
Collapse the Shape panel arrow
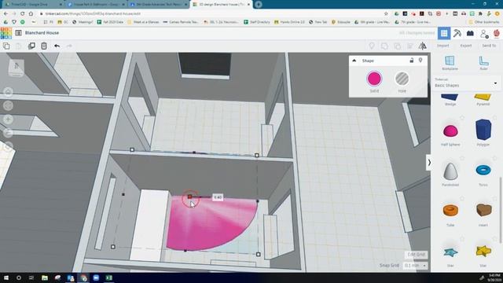tap(354, 61)
